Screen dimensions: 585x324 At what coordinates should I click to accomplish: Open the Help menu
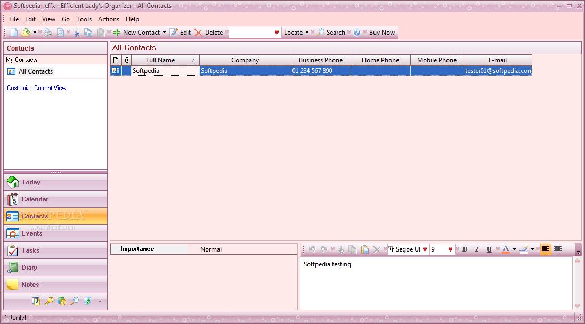pyautogui.click(x=132, y=19)
